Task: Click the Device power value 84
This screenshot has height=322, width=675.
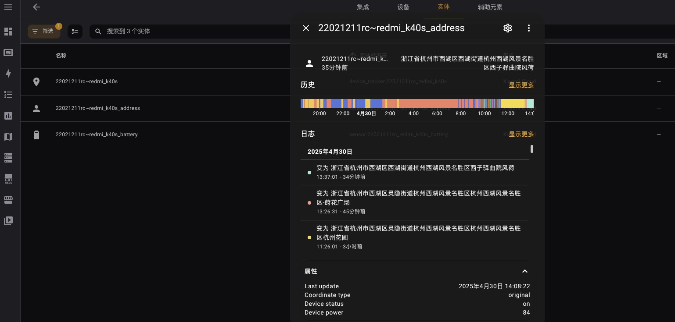Action: tap(526, 312)
